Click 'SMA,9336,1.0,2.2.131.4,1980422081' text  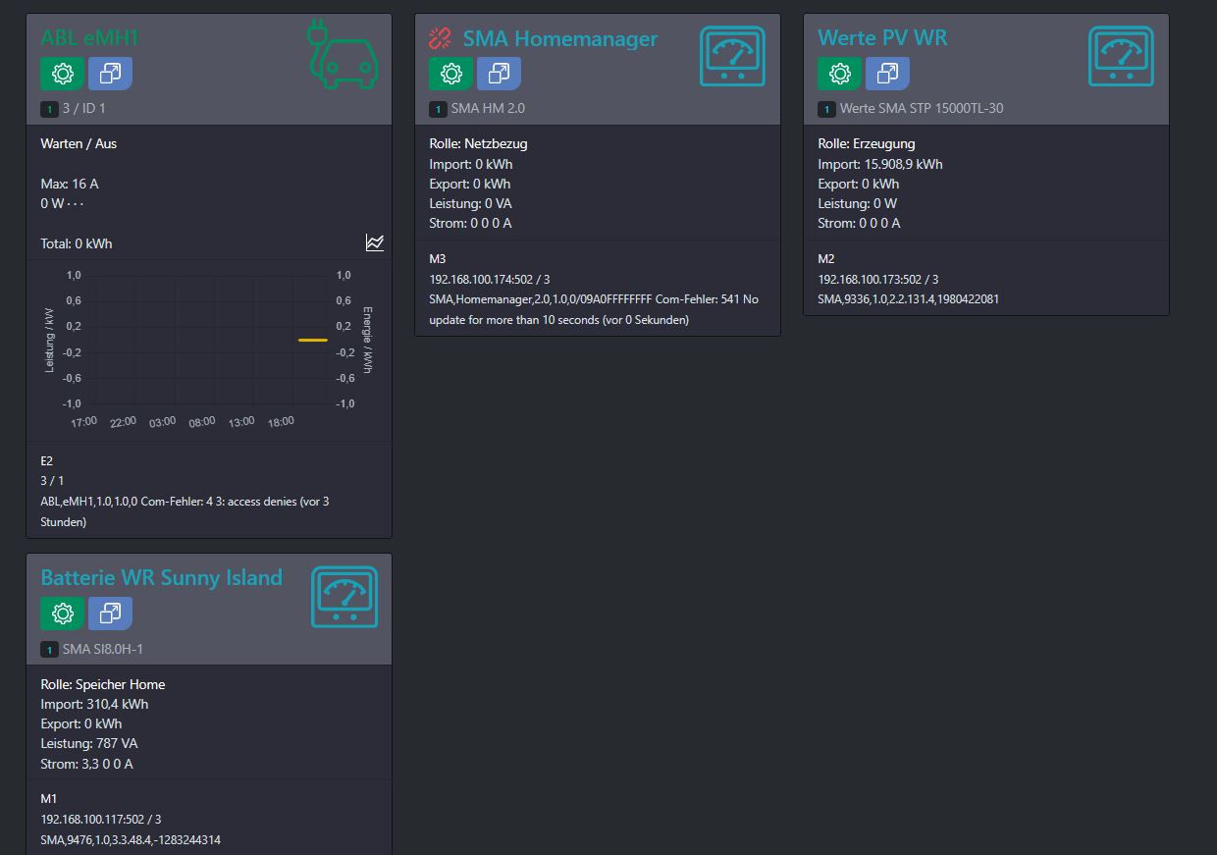pyautogui.click(x=909, y=299)
